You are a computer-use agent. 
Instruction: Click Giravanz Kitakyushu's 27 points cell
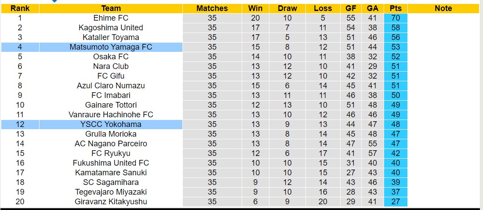395,202
